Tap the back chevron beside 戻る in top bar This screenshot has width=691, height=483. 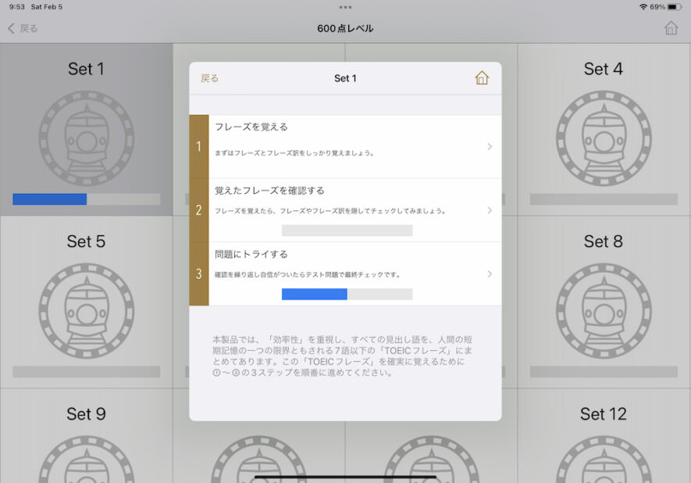click(x=11, y=28)
